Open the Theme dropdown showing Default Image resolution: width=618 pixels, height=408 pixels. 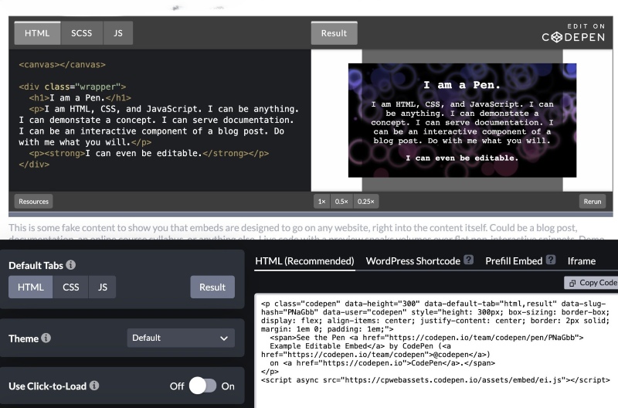tap(181, 338)
